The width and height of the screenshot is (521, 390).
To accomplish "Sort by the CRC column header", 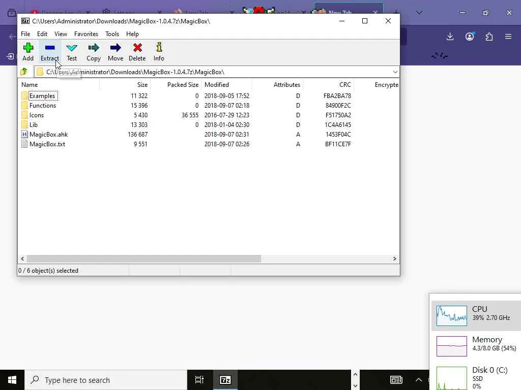I will pyautogui.click(x=328, y=85).
